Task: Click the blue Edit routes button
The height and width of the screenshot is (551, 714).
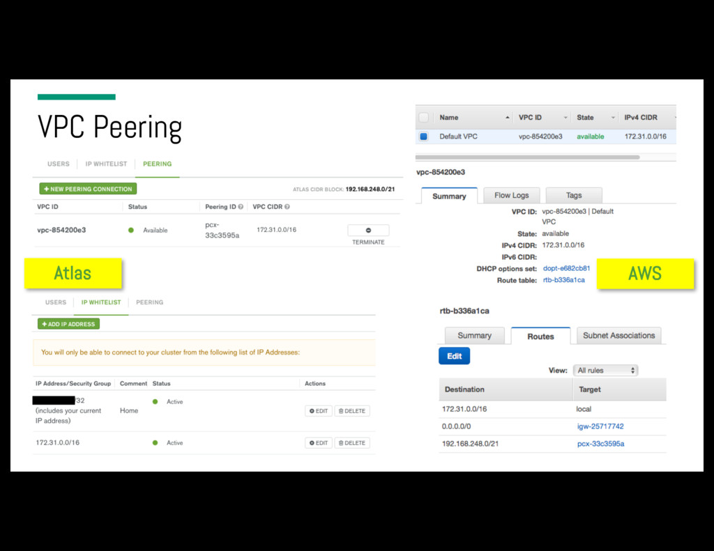Action: tap(454, 356)
